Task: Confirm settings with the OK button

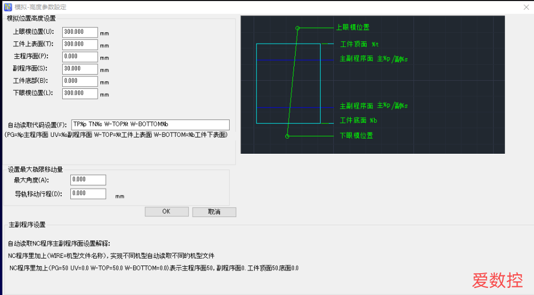Action: 166,212
